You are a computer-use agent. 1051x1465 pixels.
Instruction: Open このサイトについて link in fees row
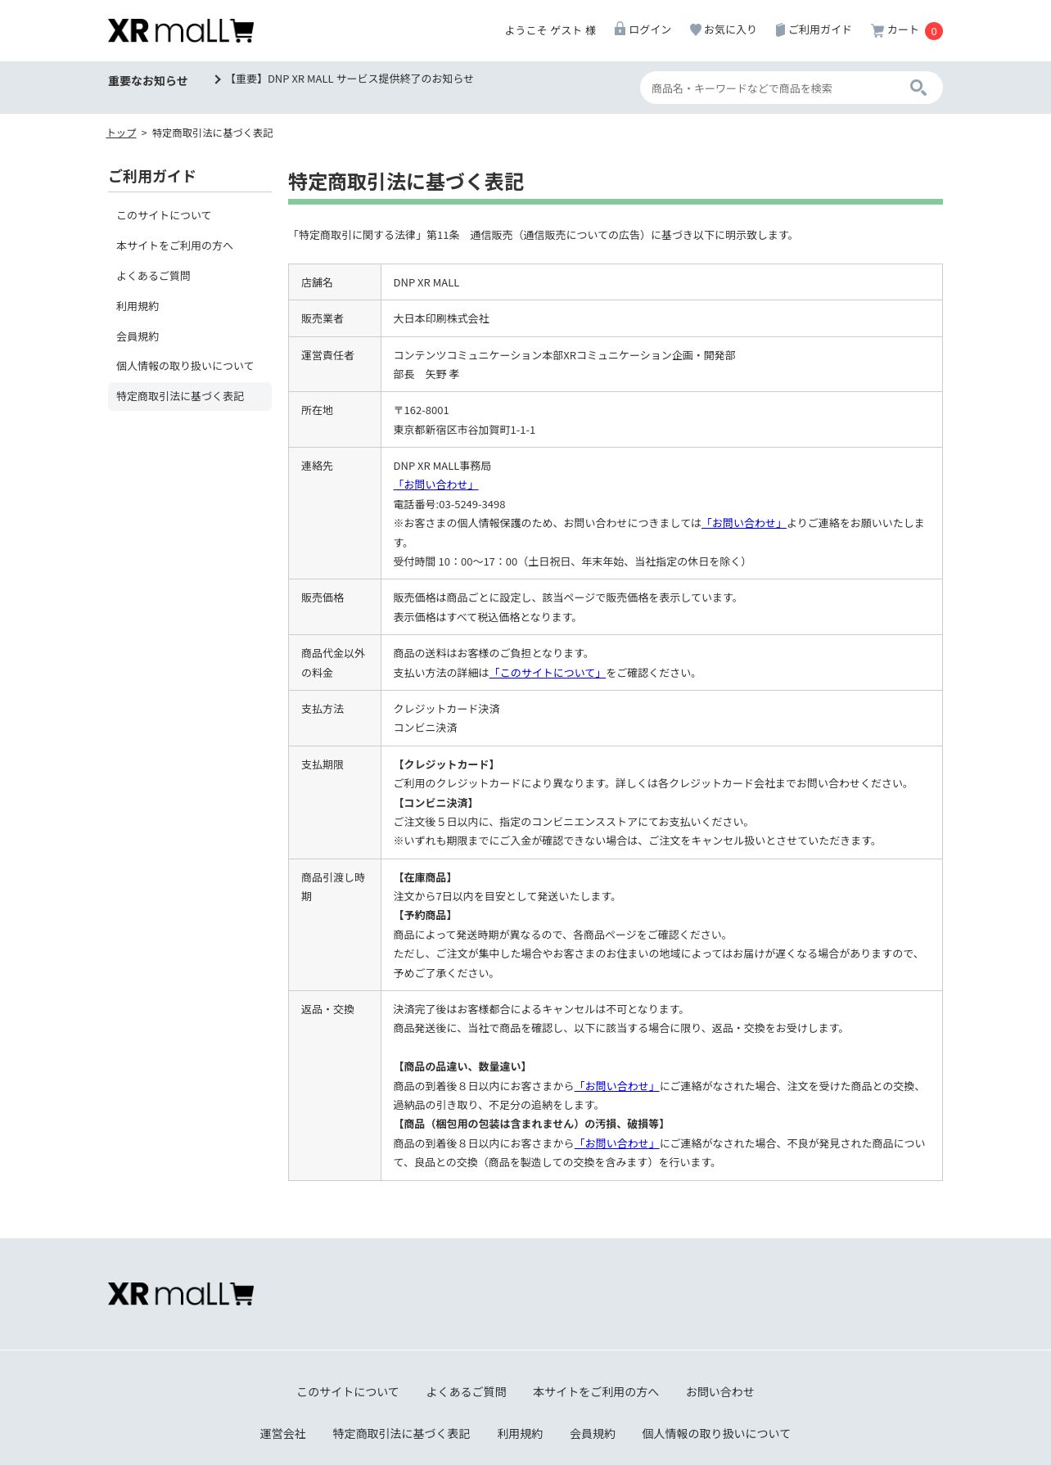(548, 673)
